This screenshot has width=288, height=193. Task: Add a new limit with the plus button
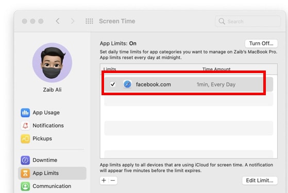tap(104, 181)
